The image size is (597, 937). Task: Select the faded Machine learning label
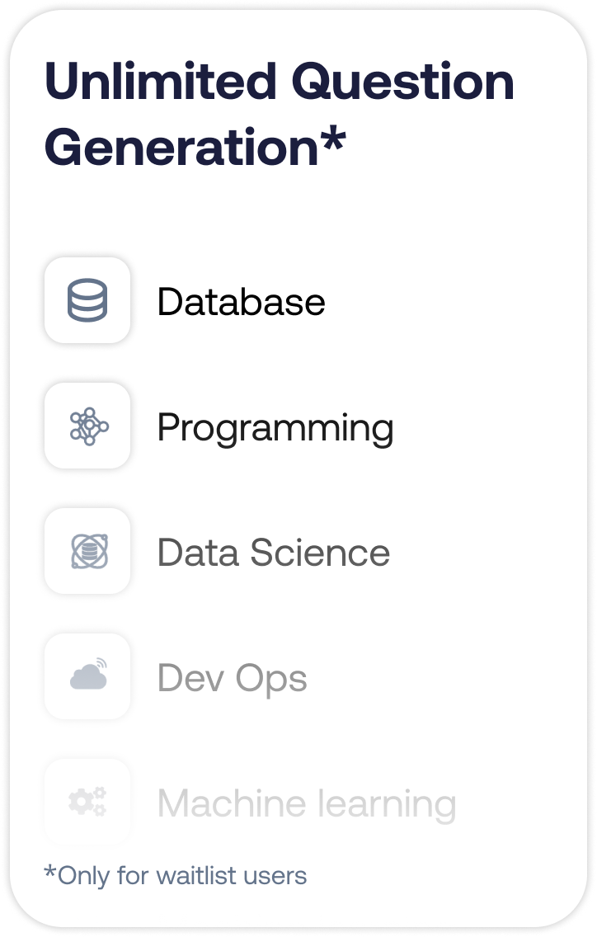[306, 803]
